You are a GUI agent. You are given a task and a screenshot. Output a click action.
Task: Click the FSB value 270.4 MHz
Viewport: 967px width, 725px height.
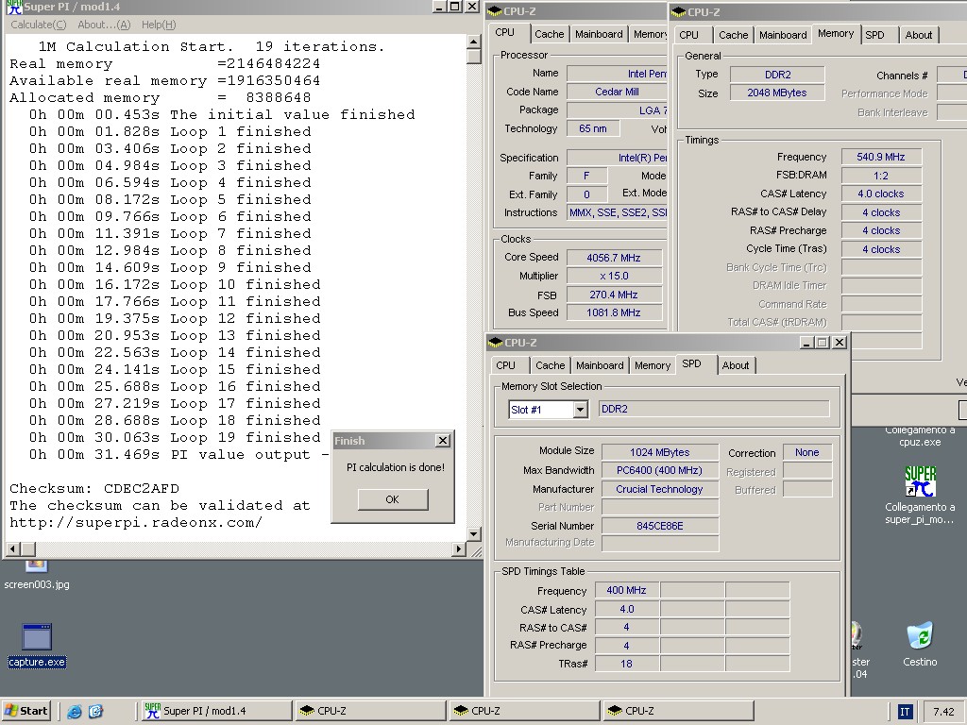point(614,295)
